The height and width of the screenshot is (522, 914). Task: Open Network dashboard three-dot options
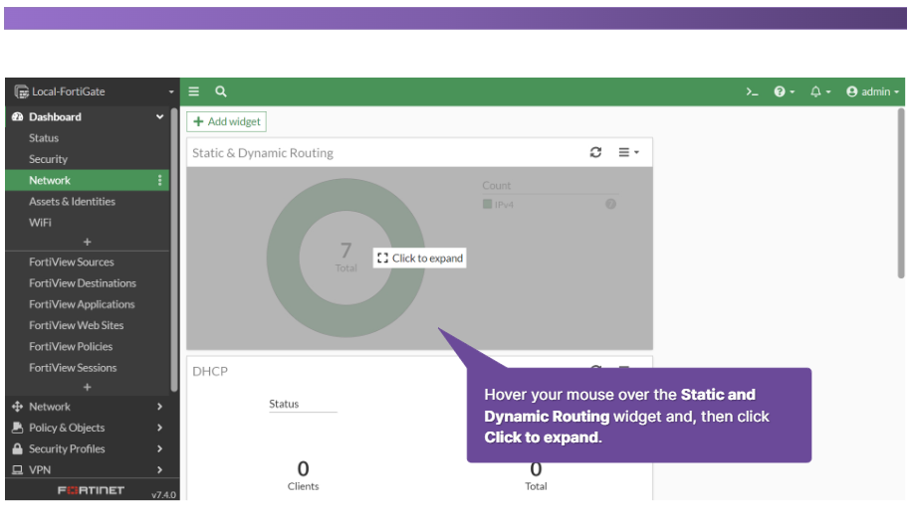(159, 180)
